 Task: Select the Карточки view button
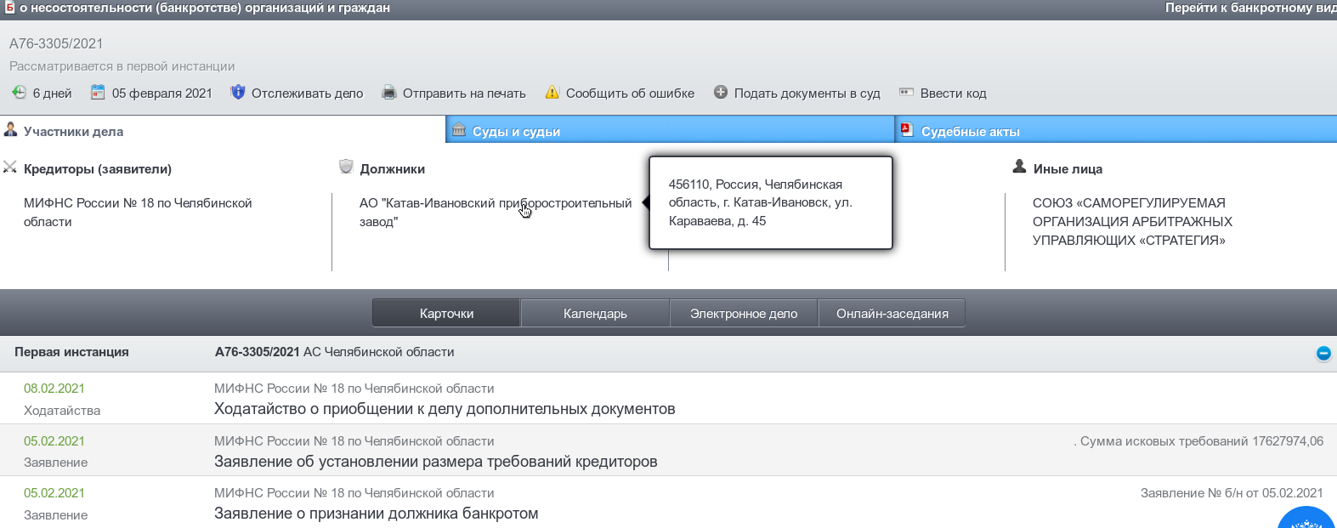tap(446, 314)
